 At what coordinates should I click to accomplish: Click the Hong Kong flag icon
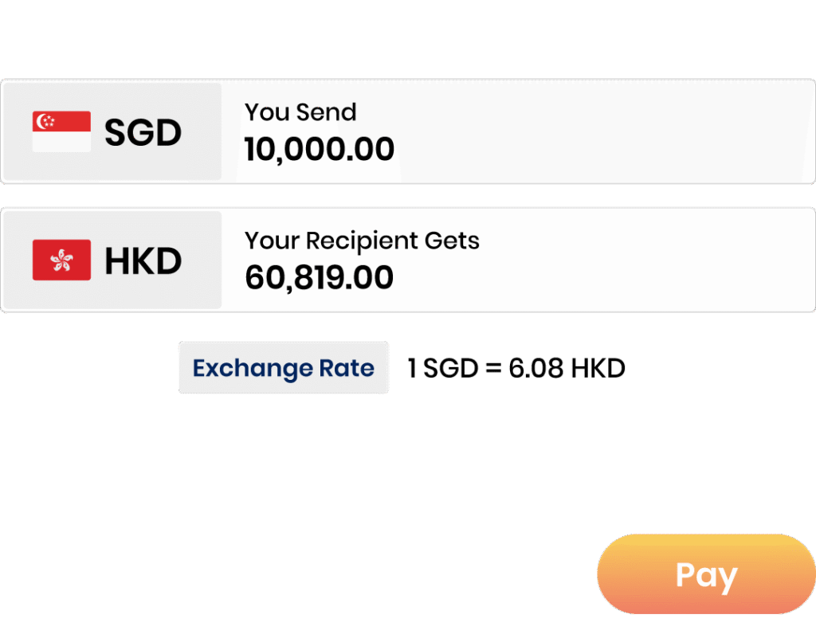click(x=61, y=260)
